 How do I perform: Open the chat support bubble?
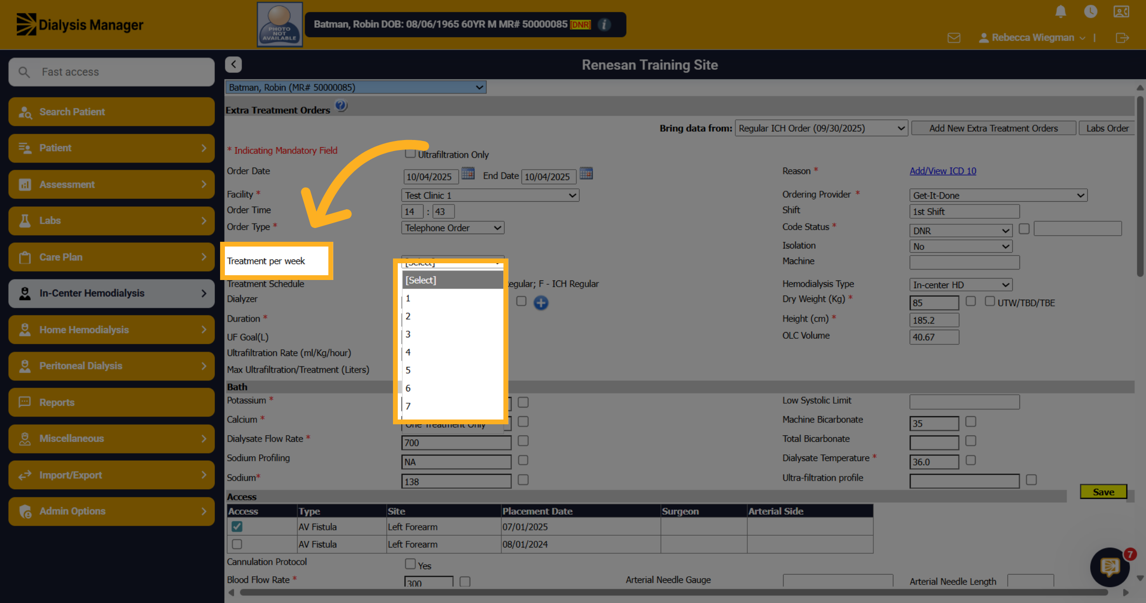coord(1110,567)
